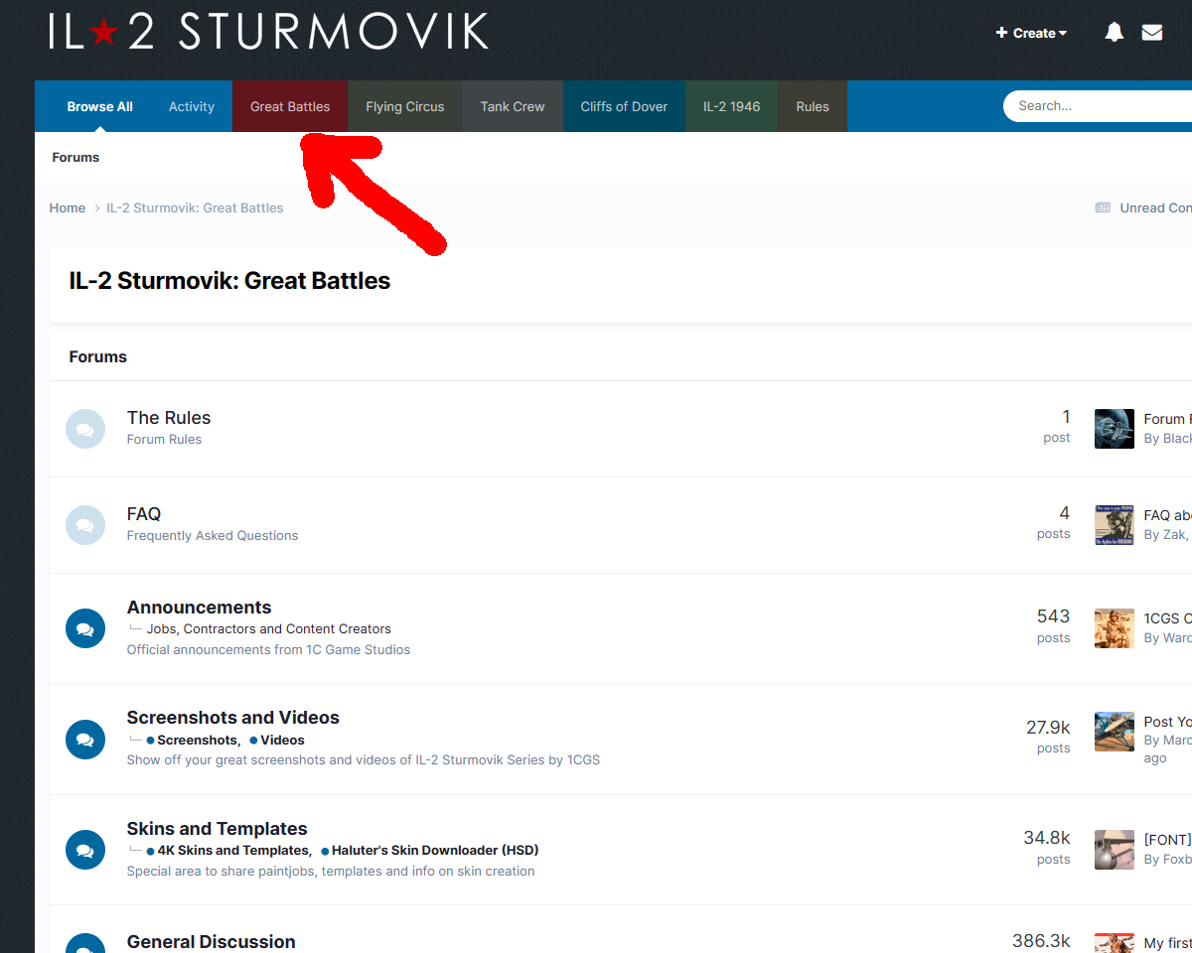Image resolution: width=1192 pixels, height=953 pixels.
Task: Click Screenshots and Videos last post avatar
Action: click(x=1115, y=732)
